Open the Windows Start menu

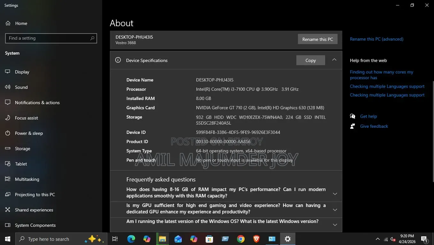(x=8, y=239)
